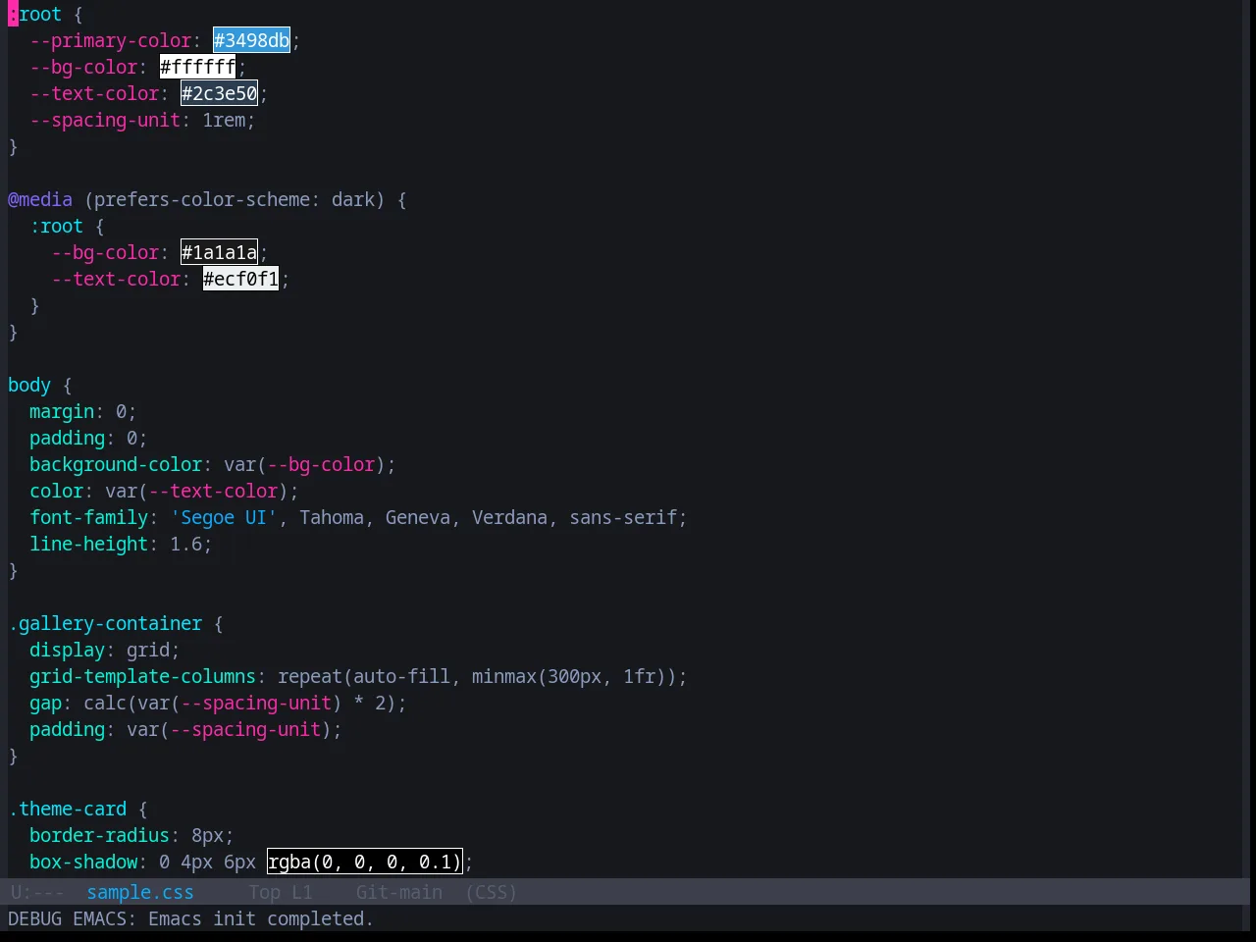Click the .theme-card selector
The height and width of the screenshot is (942, 1256).
point(68,809)
